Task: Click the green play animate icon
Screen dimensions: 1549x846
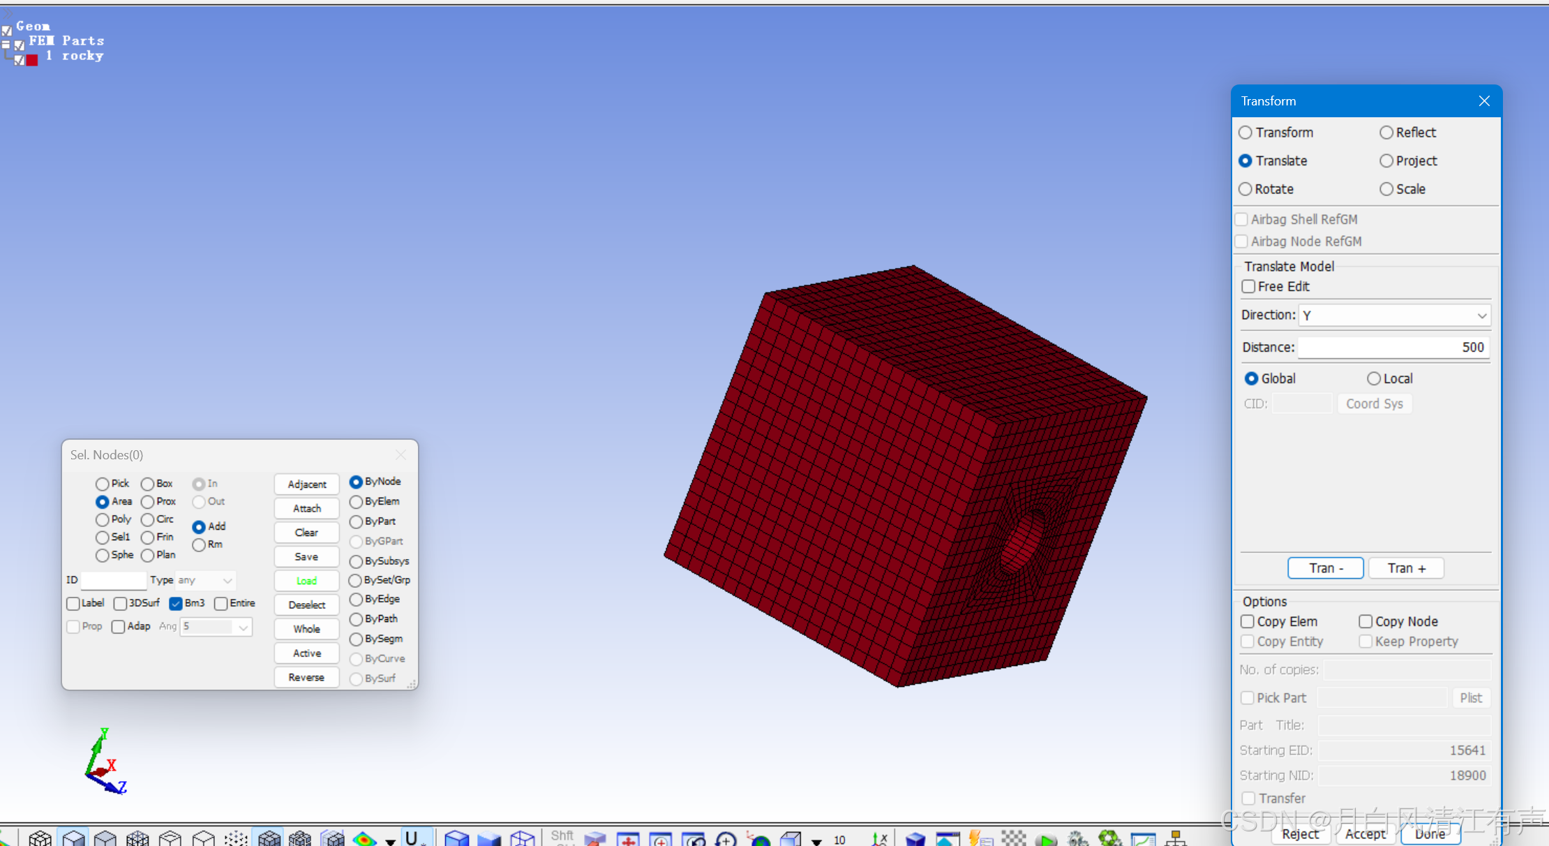Action: click(x=1045, y=839)
